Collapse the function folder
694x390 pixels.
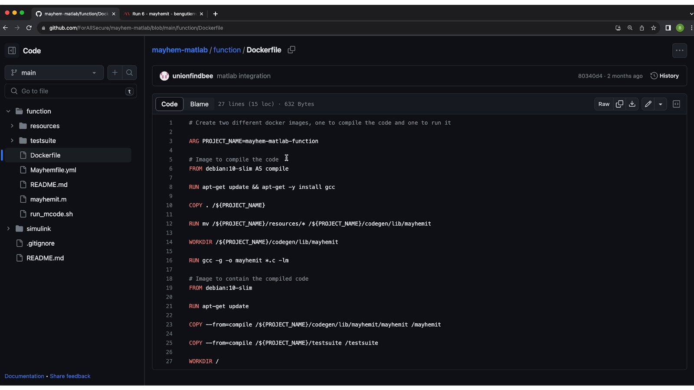tap(8, 111)
